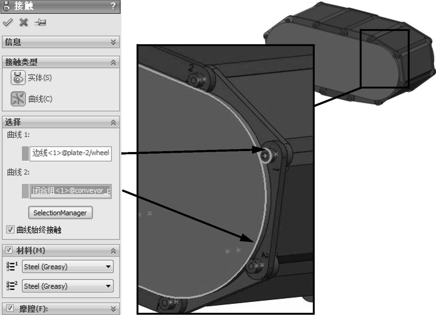Click the 边线<1>@plate-2/wheel selection field

pyautogui.click(x=71, y=154)
